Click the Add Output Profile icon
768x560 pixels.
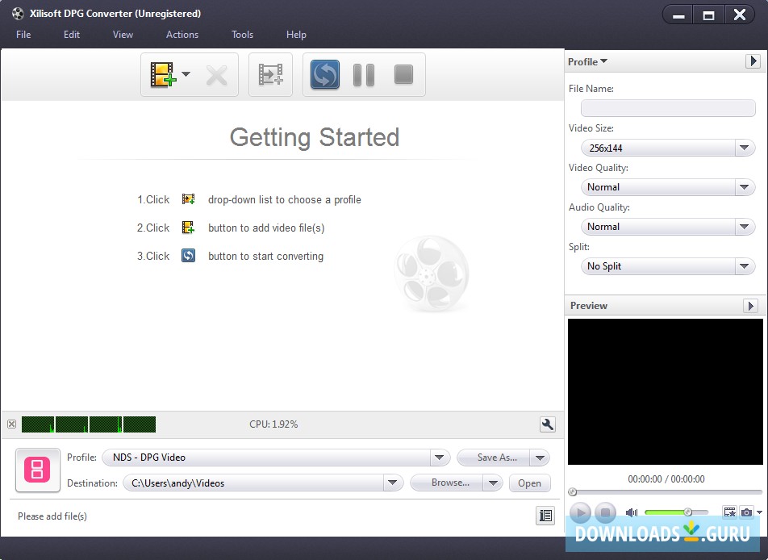click(x=270, y=75)
